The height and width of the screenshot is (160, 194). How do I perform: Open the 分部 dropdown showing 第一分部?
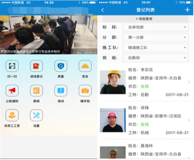(156, 38)
